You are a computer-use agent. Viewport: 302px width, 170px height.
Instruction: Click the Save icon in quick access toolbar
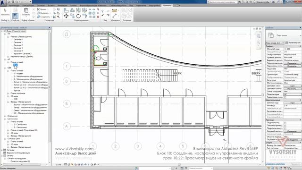coord(13,2)
